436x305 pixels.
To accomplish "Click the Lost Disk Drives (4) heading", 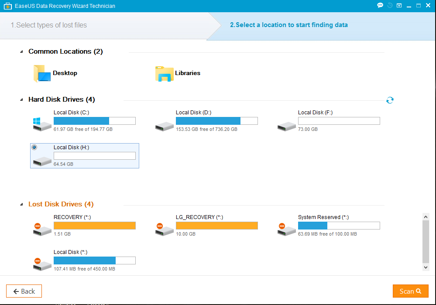I will 61,204.
